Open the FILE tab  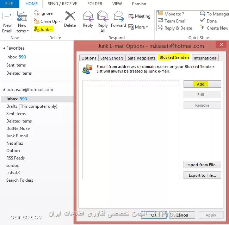9,4
